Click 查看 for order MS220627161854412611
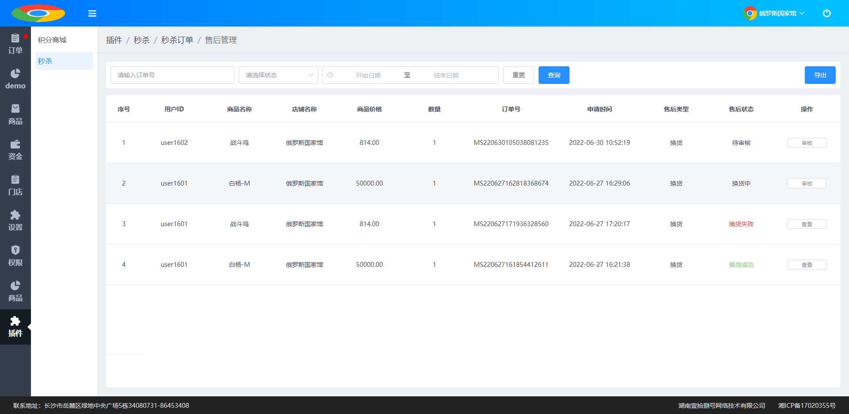 [x=807, y=265]
